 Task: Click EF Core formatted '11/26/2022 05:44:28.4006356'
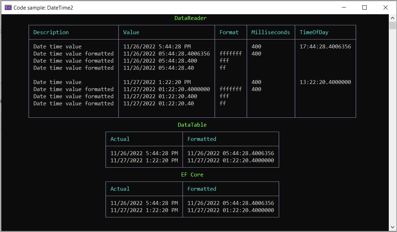click(231, 203)
